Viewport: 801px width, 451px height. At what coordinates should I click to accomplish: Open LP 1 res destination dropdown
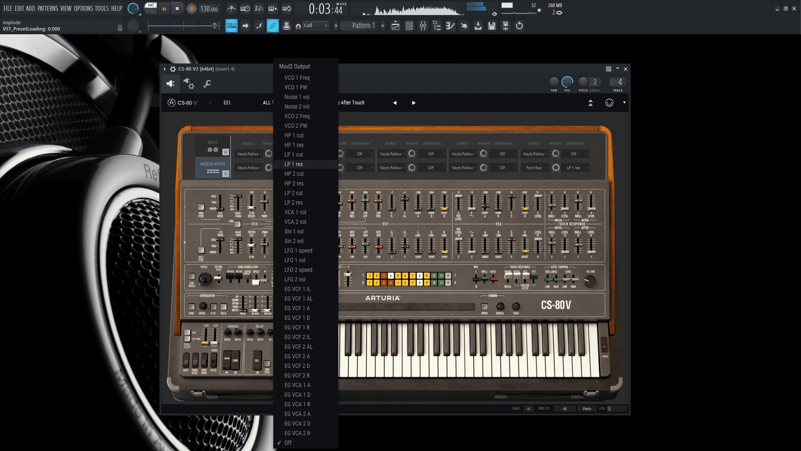point(576,168)
